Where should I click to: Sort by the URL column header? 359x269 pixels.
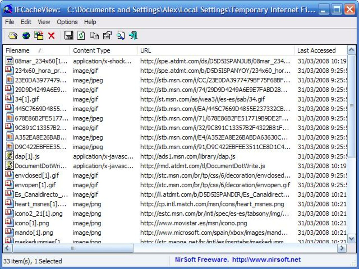click(x=215, y=50)
